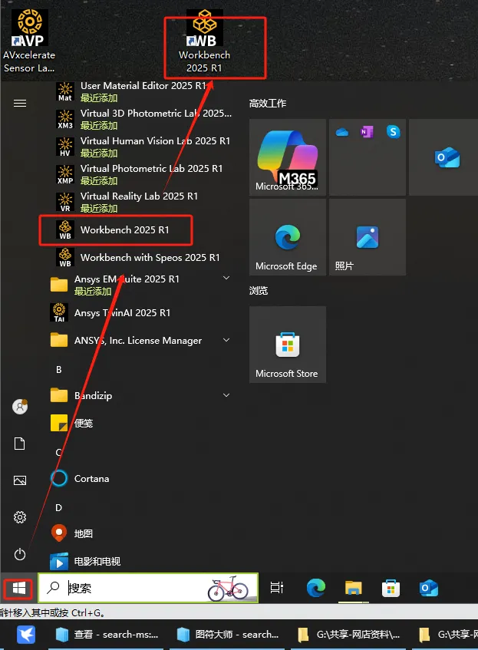Open Settings gear in Start sidebar
This screenshot has width=478, height=650.
[20, 517]
